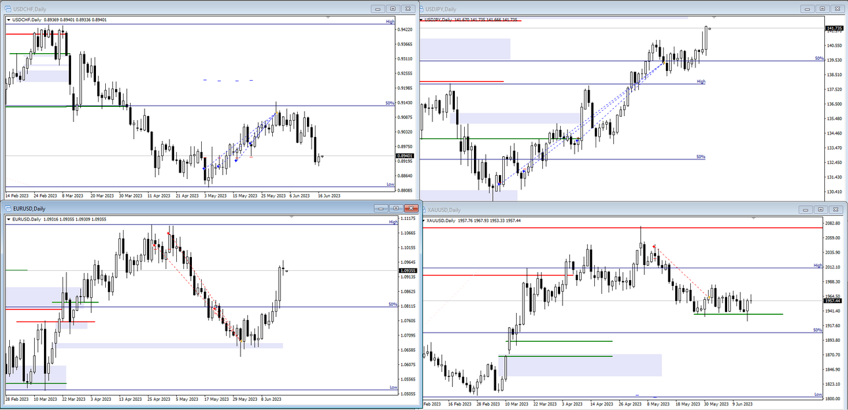Screen dimensions: 848x410
Task: Close the USDJPY,Daily chart window
Action: pos(837,9)
